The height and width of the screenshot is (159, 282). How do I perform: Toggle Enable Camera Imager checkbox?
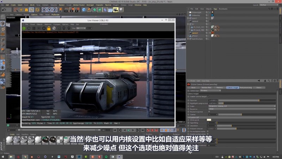(x=208, y=96)
